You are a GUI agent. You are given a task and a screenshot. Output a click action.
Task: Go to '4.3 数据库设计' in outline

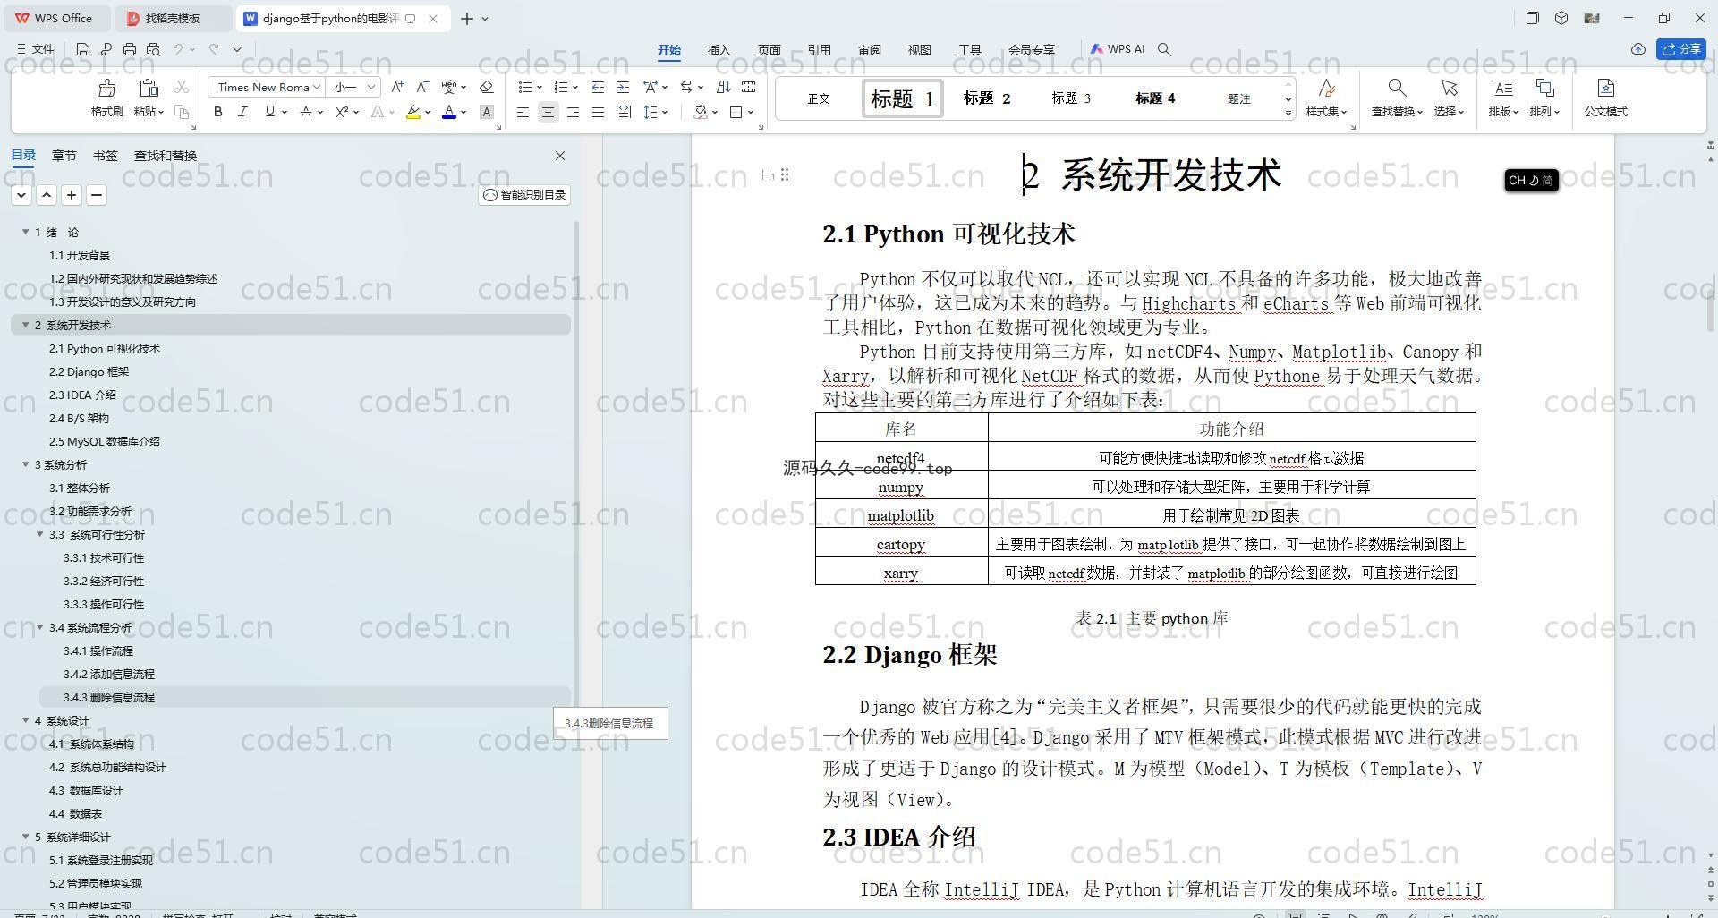[86, 790]
